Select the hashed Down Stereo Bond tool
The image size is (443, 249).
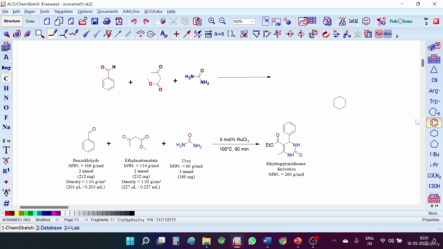(97, 34)
